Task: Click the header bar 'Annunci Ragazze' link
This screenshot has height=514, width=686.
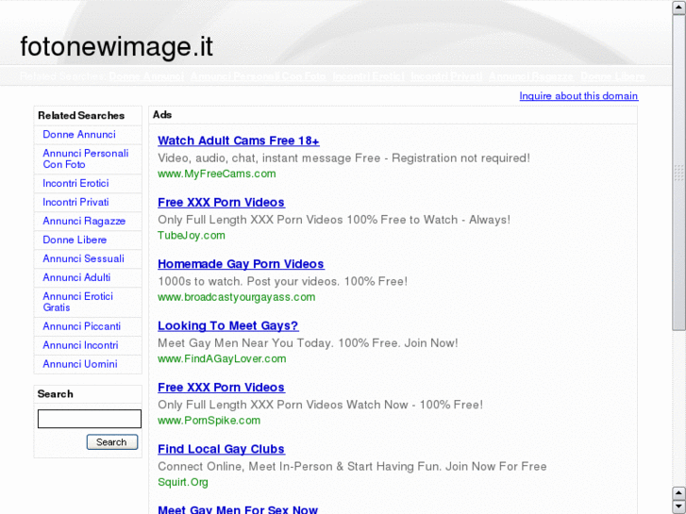Action: click(x=530, y=76)
